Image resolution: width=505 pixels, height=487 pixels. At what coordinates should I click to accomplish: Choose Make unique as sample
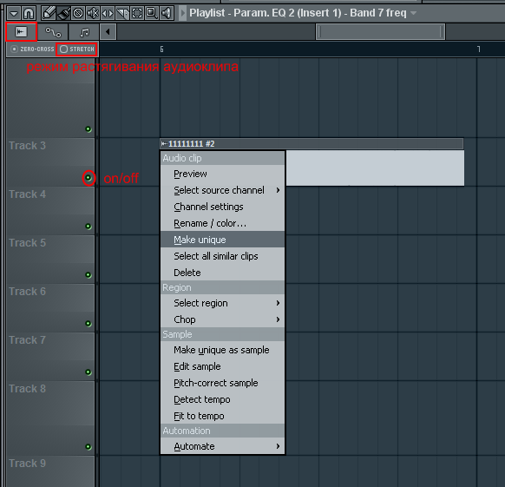tap(222, 350)
